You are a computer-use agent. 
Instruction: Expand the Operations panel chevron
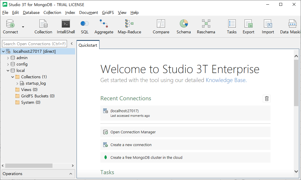[71, 174]
